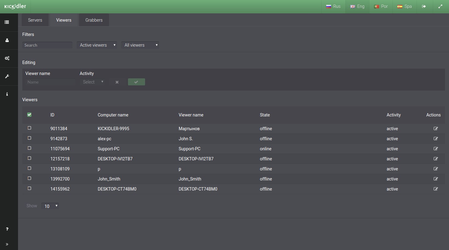The image size is (449, 250).
Task: Click the logout icon in header
Action: pos(424,6)
